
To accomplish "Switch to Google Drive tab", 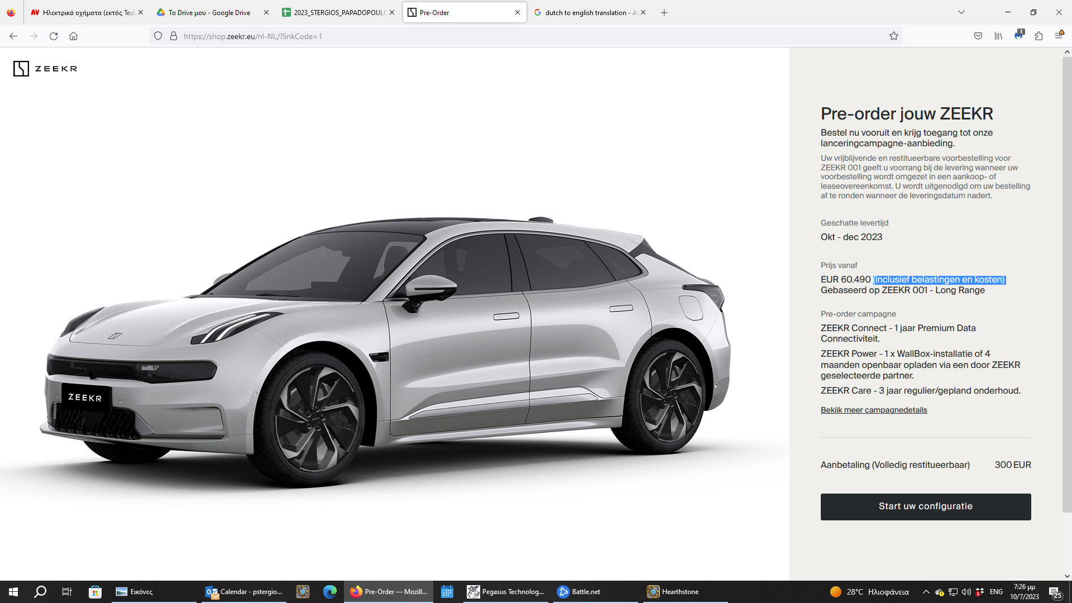I will 209,12.
